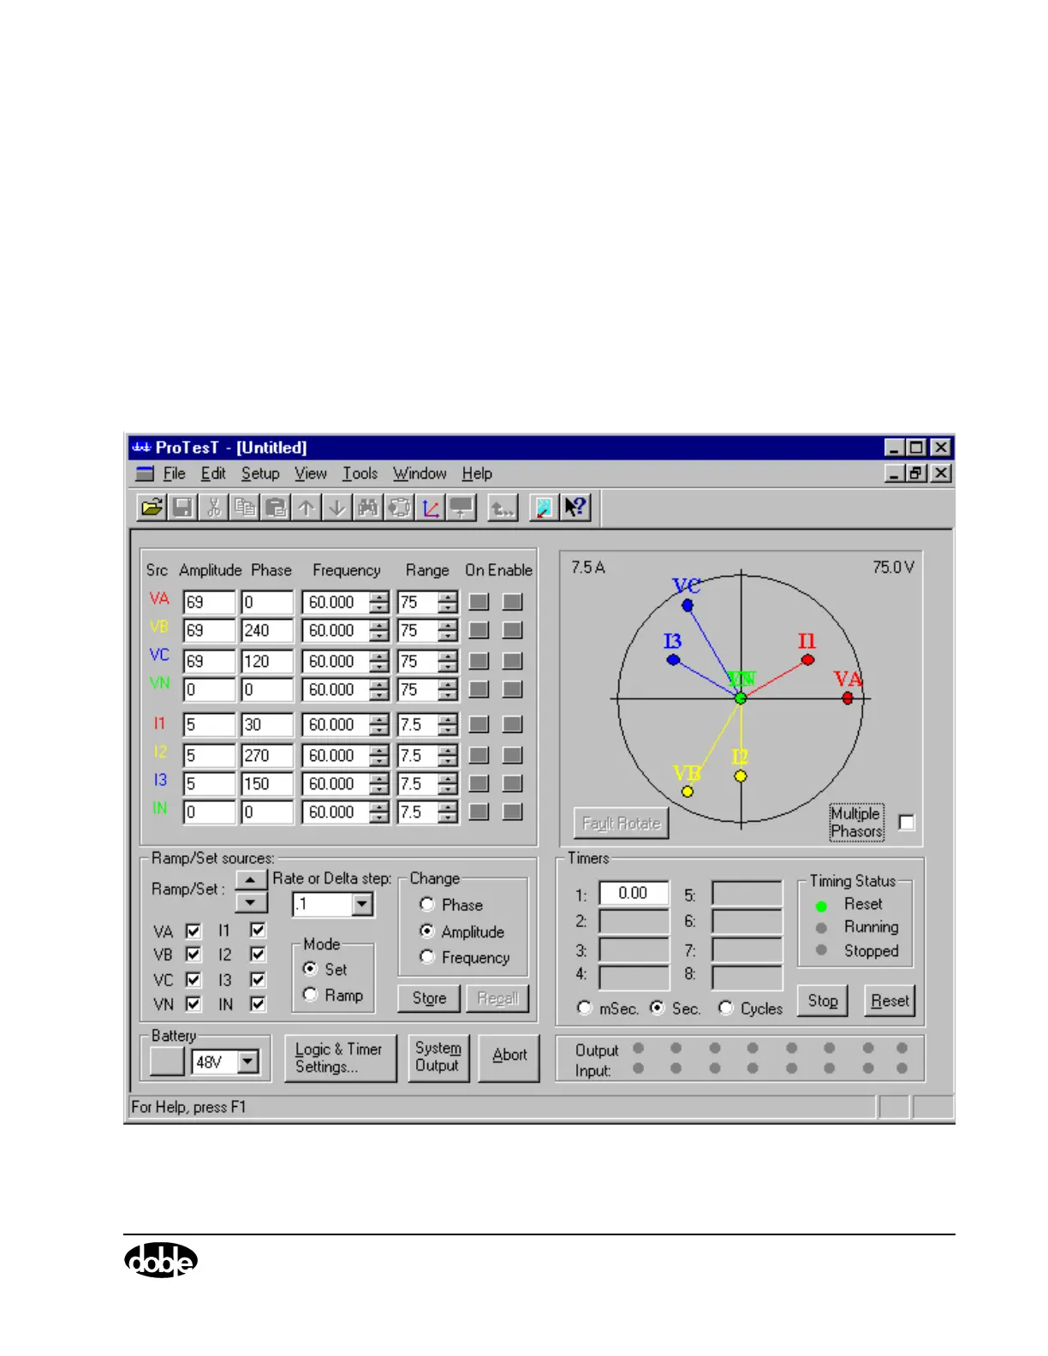Screen dimensions: 1048x1356
Task: Select the Phase change radio button
Action: [427, 904]
